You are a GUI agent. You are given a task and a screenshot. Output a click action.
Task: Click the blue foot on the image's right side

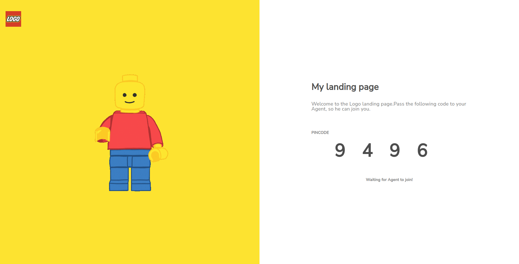(x=141, y=186)
